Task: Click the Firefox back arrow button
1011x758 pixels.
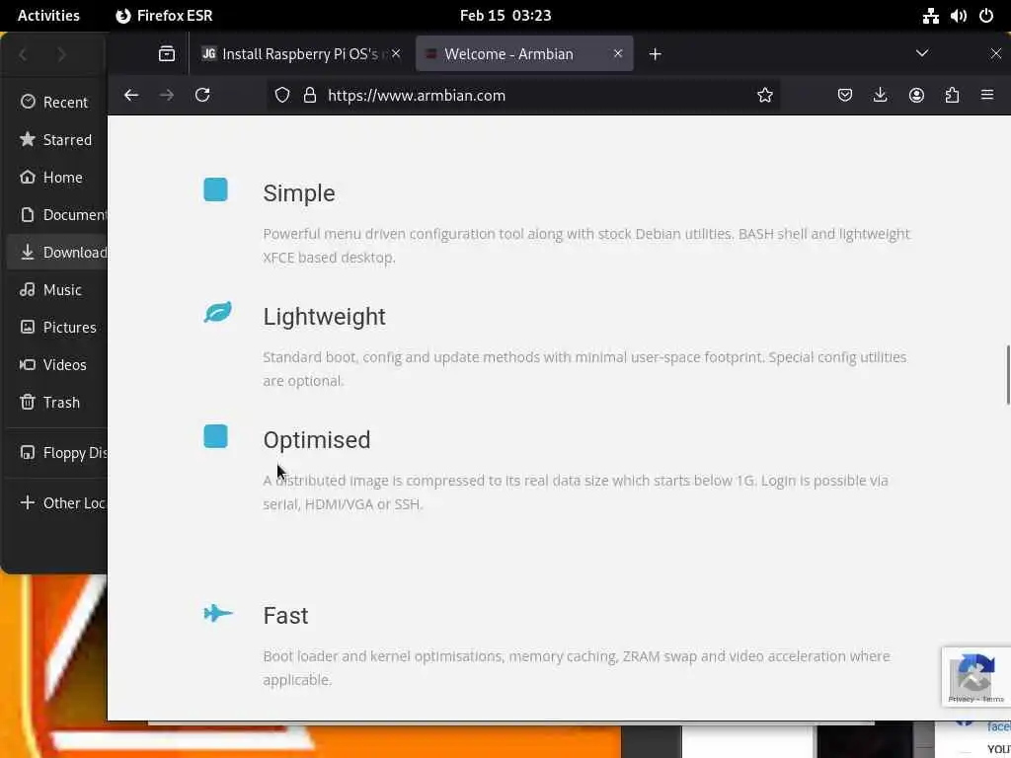Action: coord(131,96)
